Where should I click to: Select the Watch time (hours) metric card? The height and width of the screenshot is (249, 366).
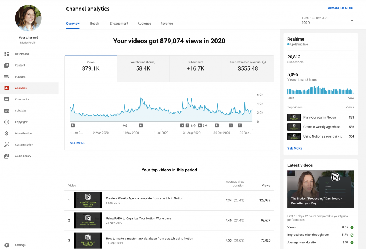click(143, 69)
